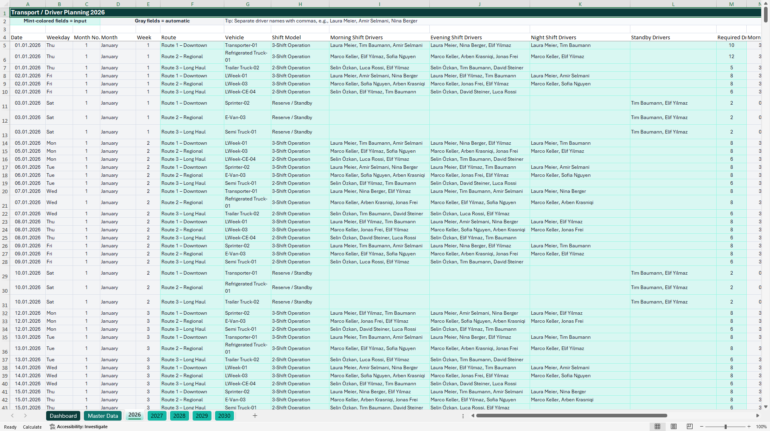Viewport: 770px width, 431px height.
Task: Click 'Reserve / Standby' in row 12
Action: click(300, 117)
